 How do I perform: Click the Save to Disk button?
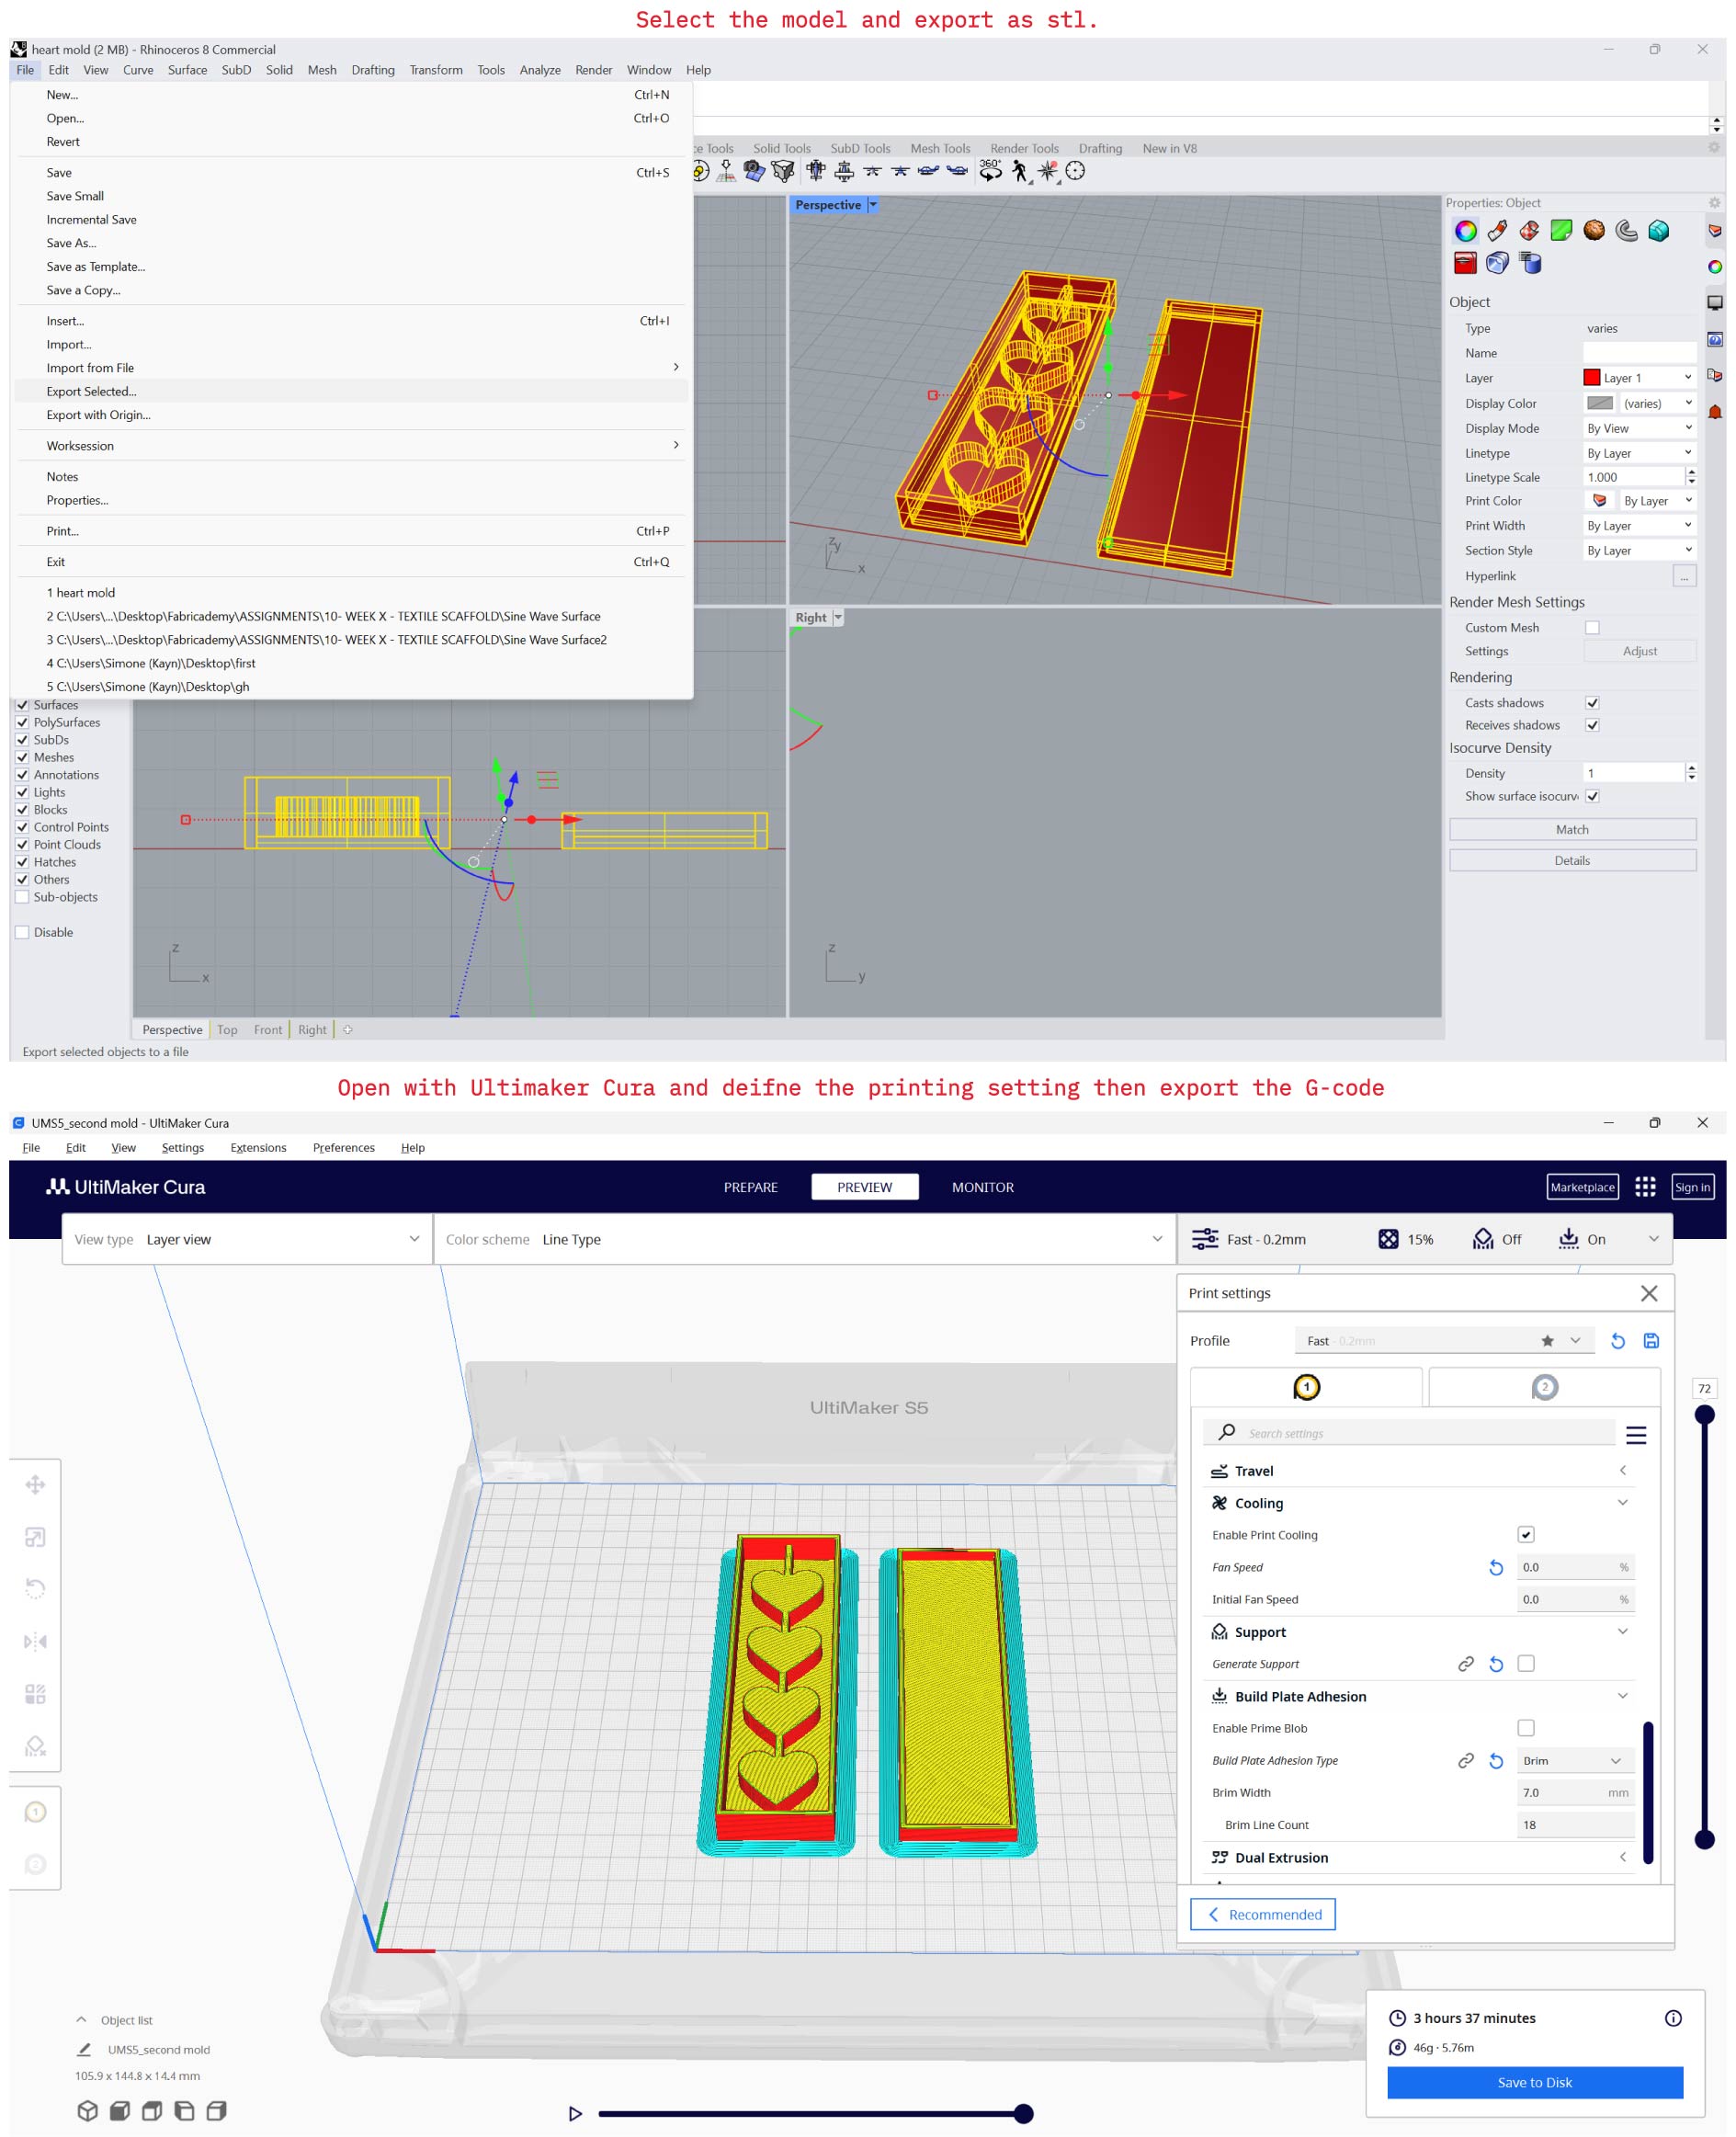pyautogui.click(x=1534, y=2082)
